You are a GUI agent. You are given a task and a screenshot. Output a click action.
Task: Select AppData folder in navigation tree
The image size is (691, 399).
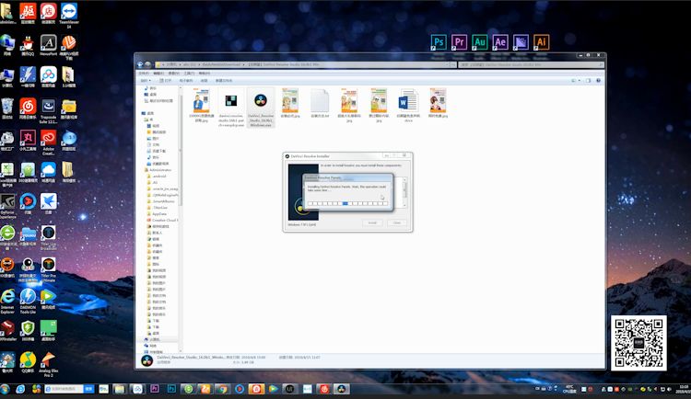(157, 214)
